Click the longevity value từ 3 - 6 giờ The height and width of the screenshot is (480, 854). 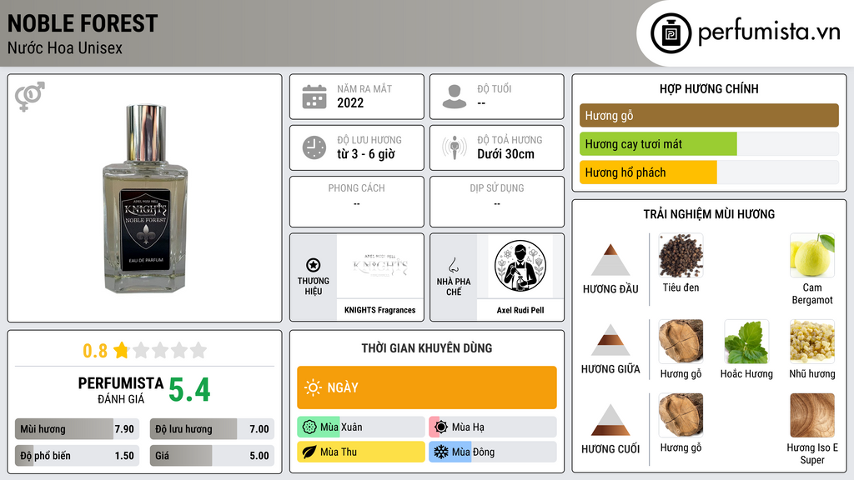pyautogui.click(x=366, y=154)
